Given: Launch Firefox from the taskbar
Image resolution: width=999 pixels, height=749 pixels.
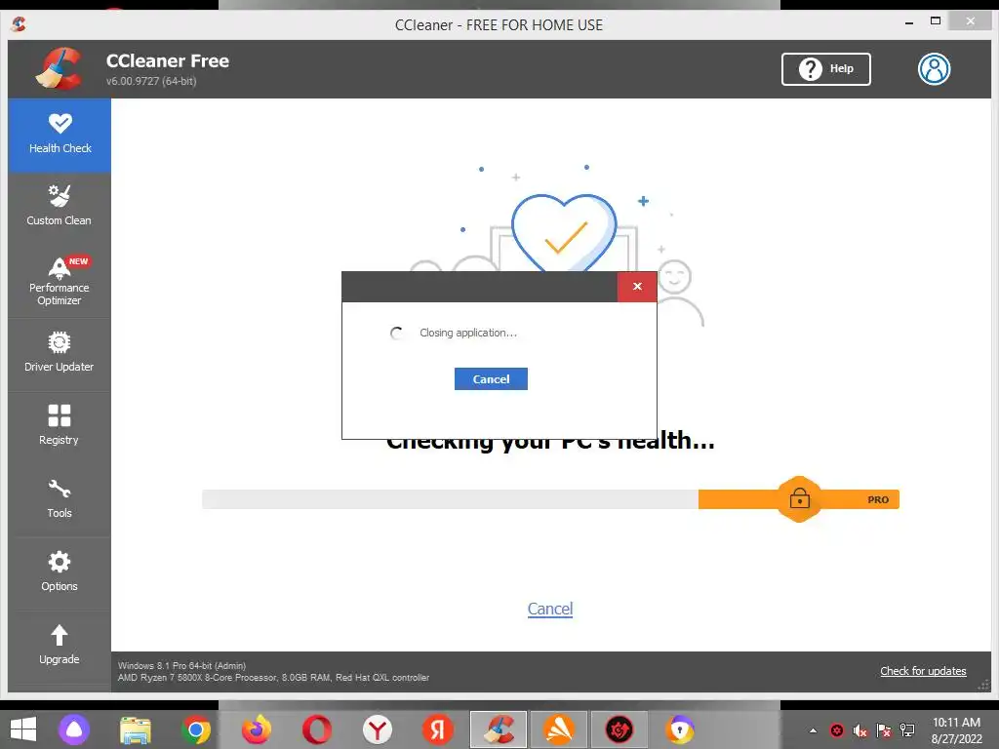Looking at the screenshot, I should tap(257, 729).
